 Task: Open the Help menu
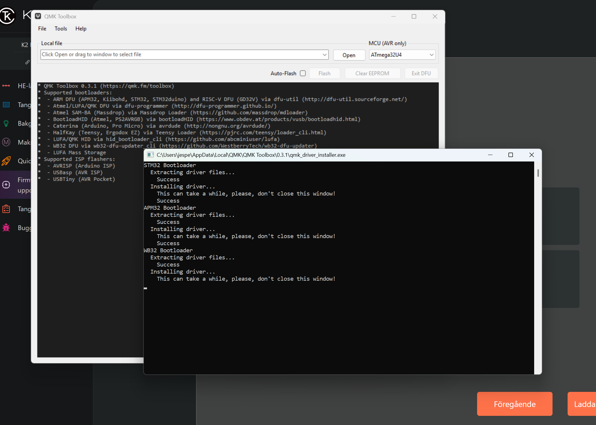click(81, 29)
